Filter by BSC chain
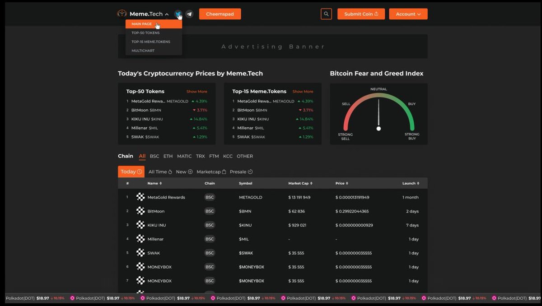542x306 pixels. coord(154,156)
